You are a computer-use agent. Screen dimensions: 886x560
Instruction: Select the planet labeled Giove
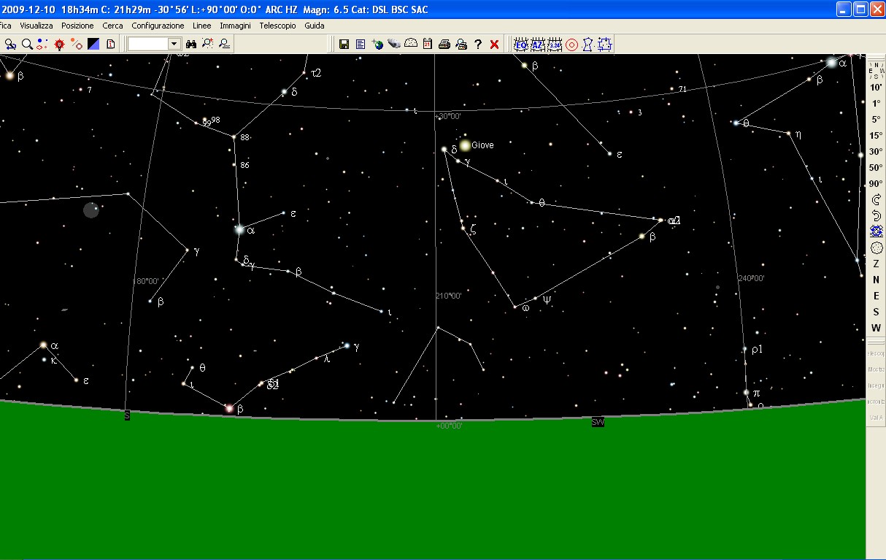(465, 145)
